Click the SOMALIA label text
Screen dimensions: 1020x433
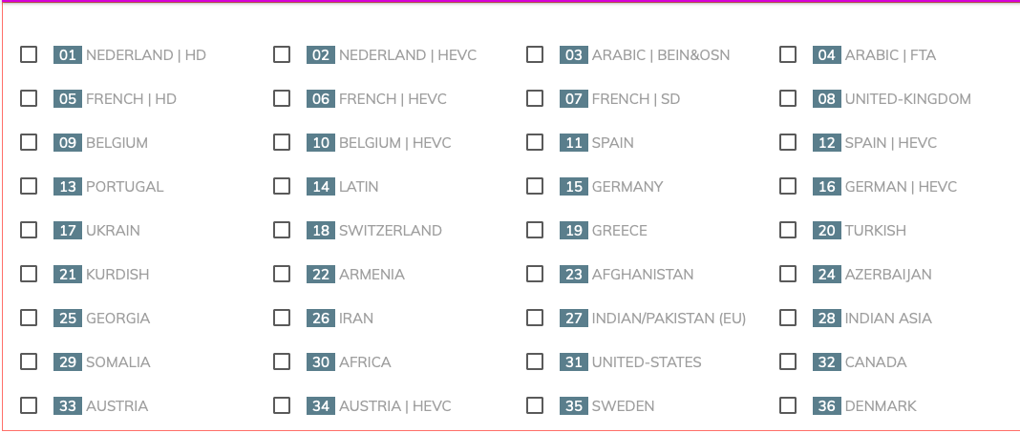point(118,362)
